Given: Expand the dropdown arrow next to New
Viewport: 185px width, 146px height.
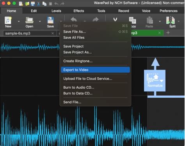Looking at the screenshot, I should [x=19, y=21].
